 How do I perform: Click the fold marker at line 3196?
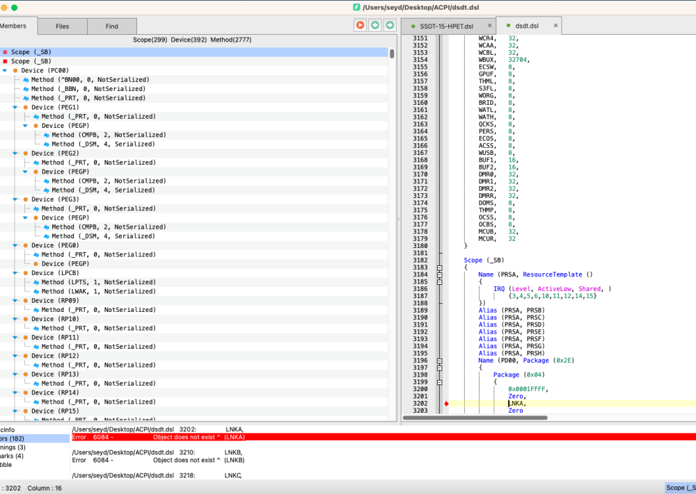point(439,361)
